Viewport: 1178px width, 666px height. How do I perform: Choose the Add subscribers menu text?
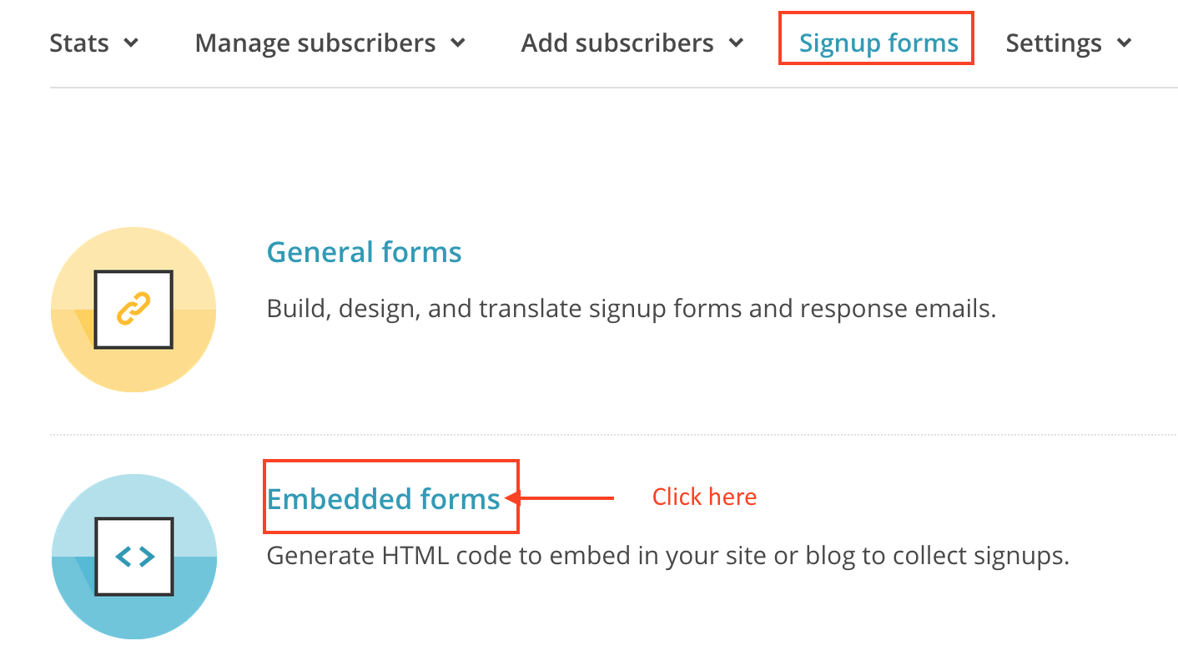tap(617, 43)
